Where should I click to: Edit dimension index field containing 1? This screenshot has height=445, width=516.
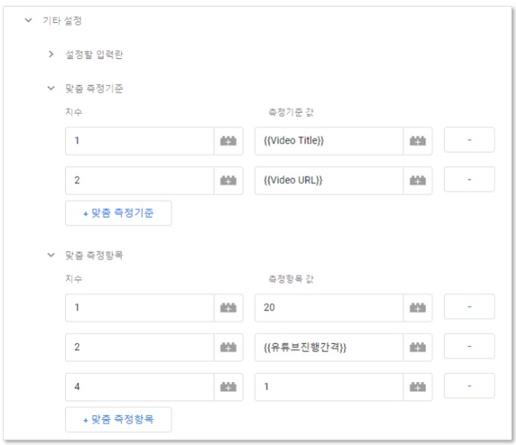pos(140,141)
